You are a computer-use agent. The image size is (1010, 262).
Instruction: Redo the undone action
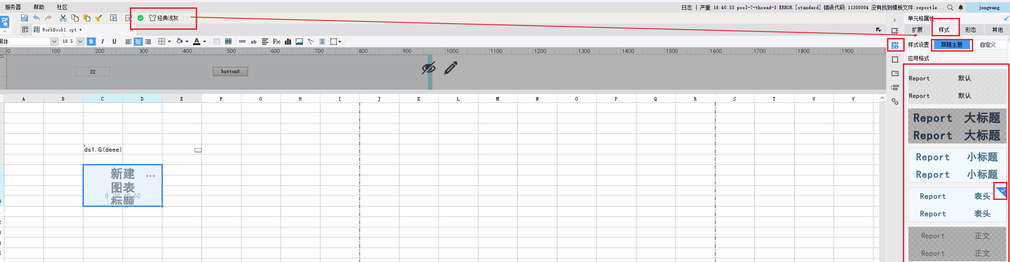click(48, 18)
